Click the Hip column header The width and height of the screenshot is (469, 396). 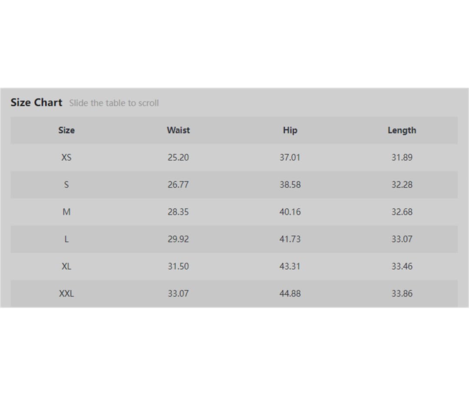tap(290, 130)
